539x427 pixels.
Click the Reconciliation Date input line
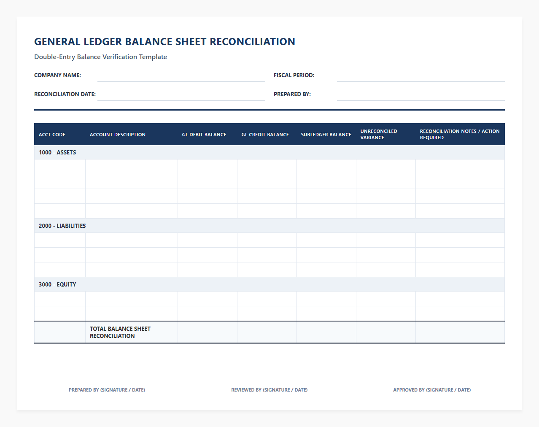[x=181, y=95]
